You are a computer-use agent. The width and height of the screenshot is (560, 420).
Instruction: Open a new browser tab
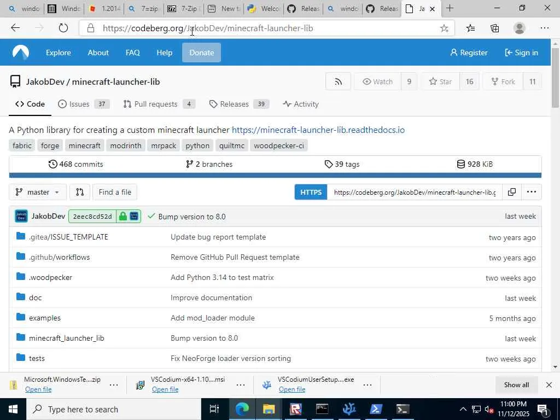(450, 8)
